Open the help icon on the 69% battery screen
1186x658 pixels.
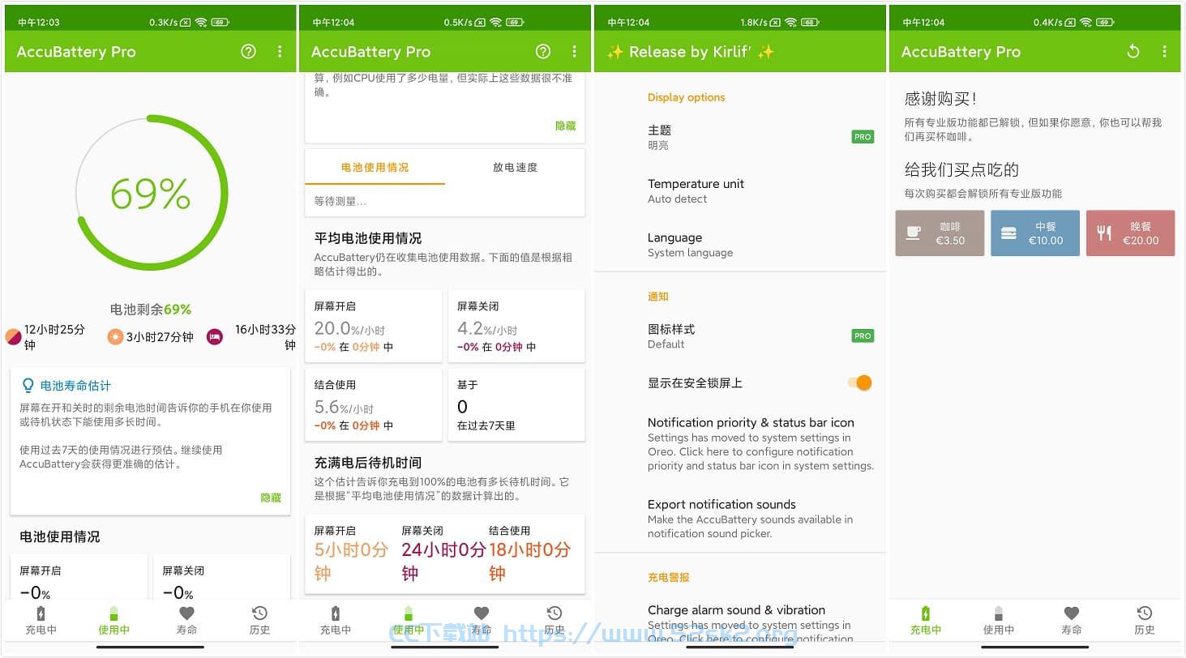point(248,52)
